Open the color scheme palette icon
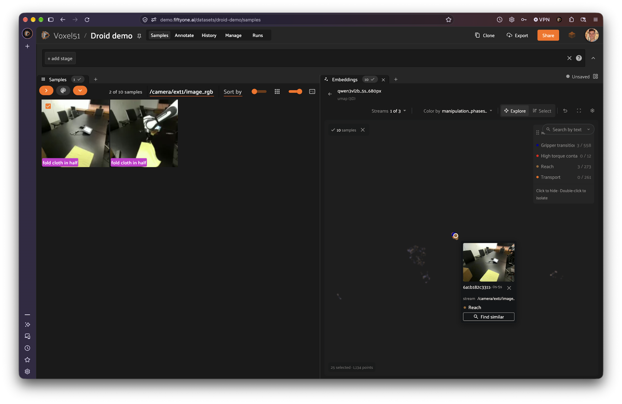622x404 pixels. click(x=63, y=91)
